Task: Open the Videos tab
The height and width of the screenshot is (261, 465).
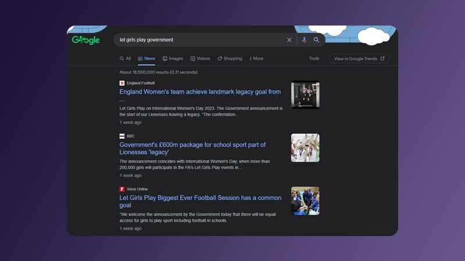Action: (200, 59)
